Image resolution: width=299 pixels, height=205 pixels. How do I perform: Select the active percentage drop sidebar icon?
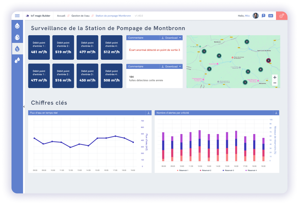[17, 49]
